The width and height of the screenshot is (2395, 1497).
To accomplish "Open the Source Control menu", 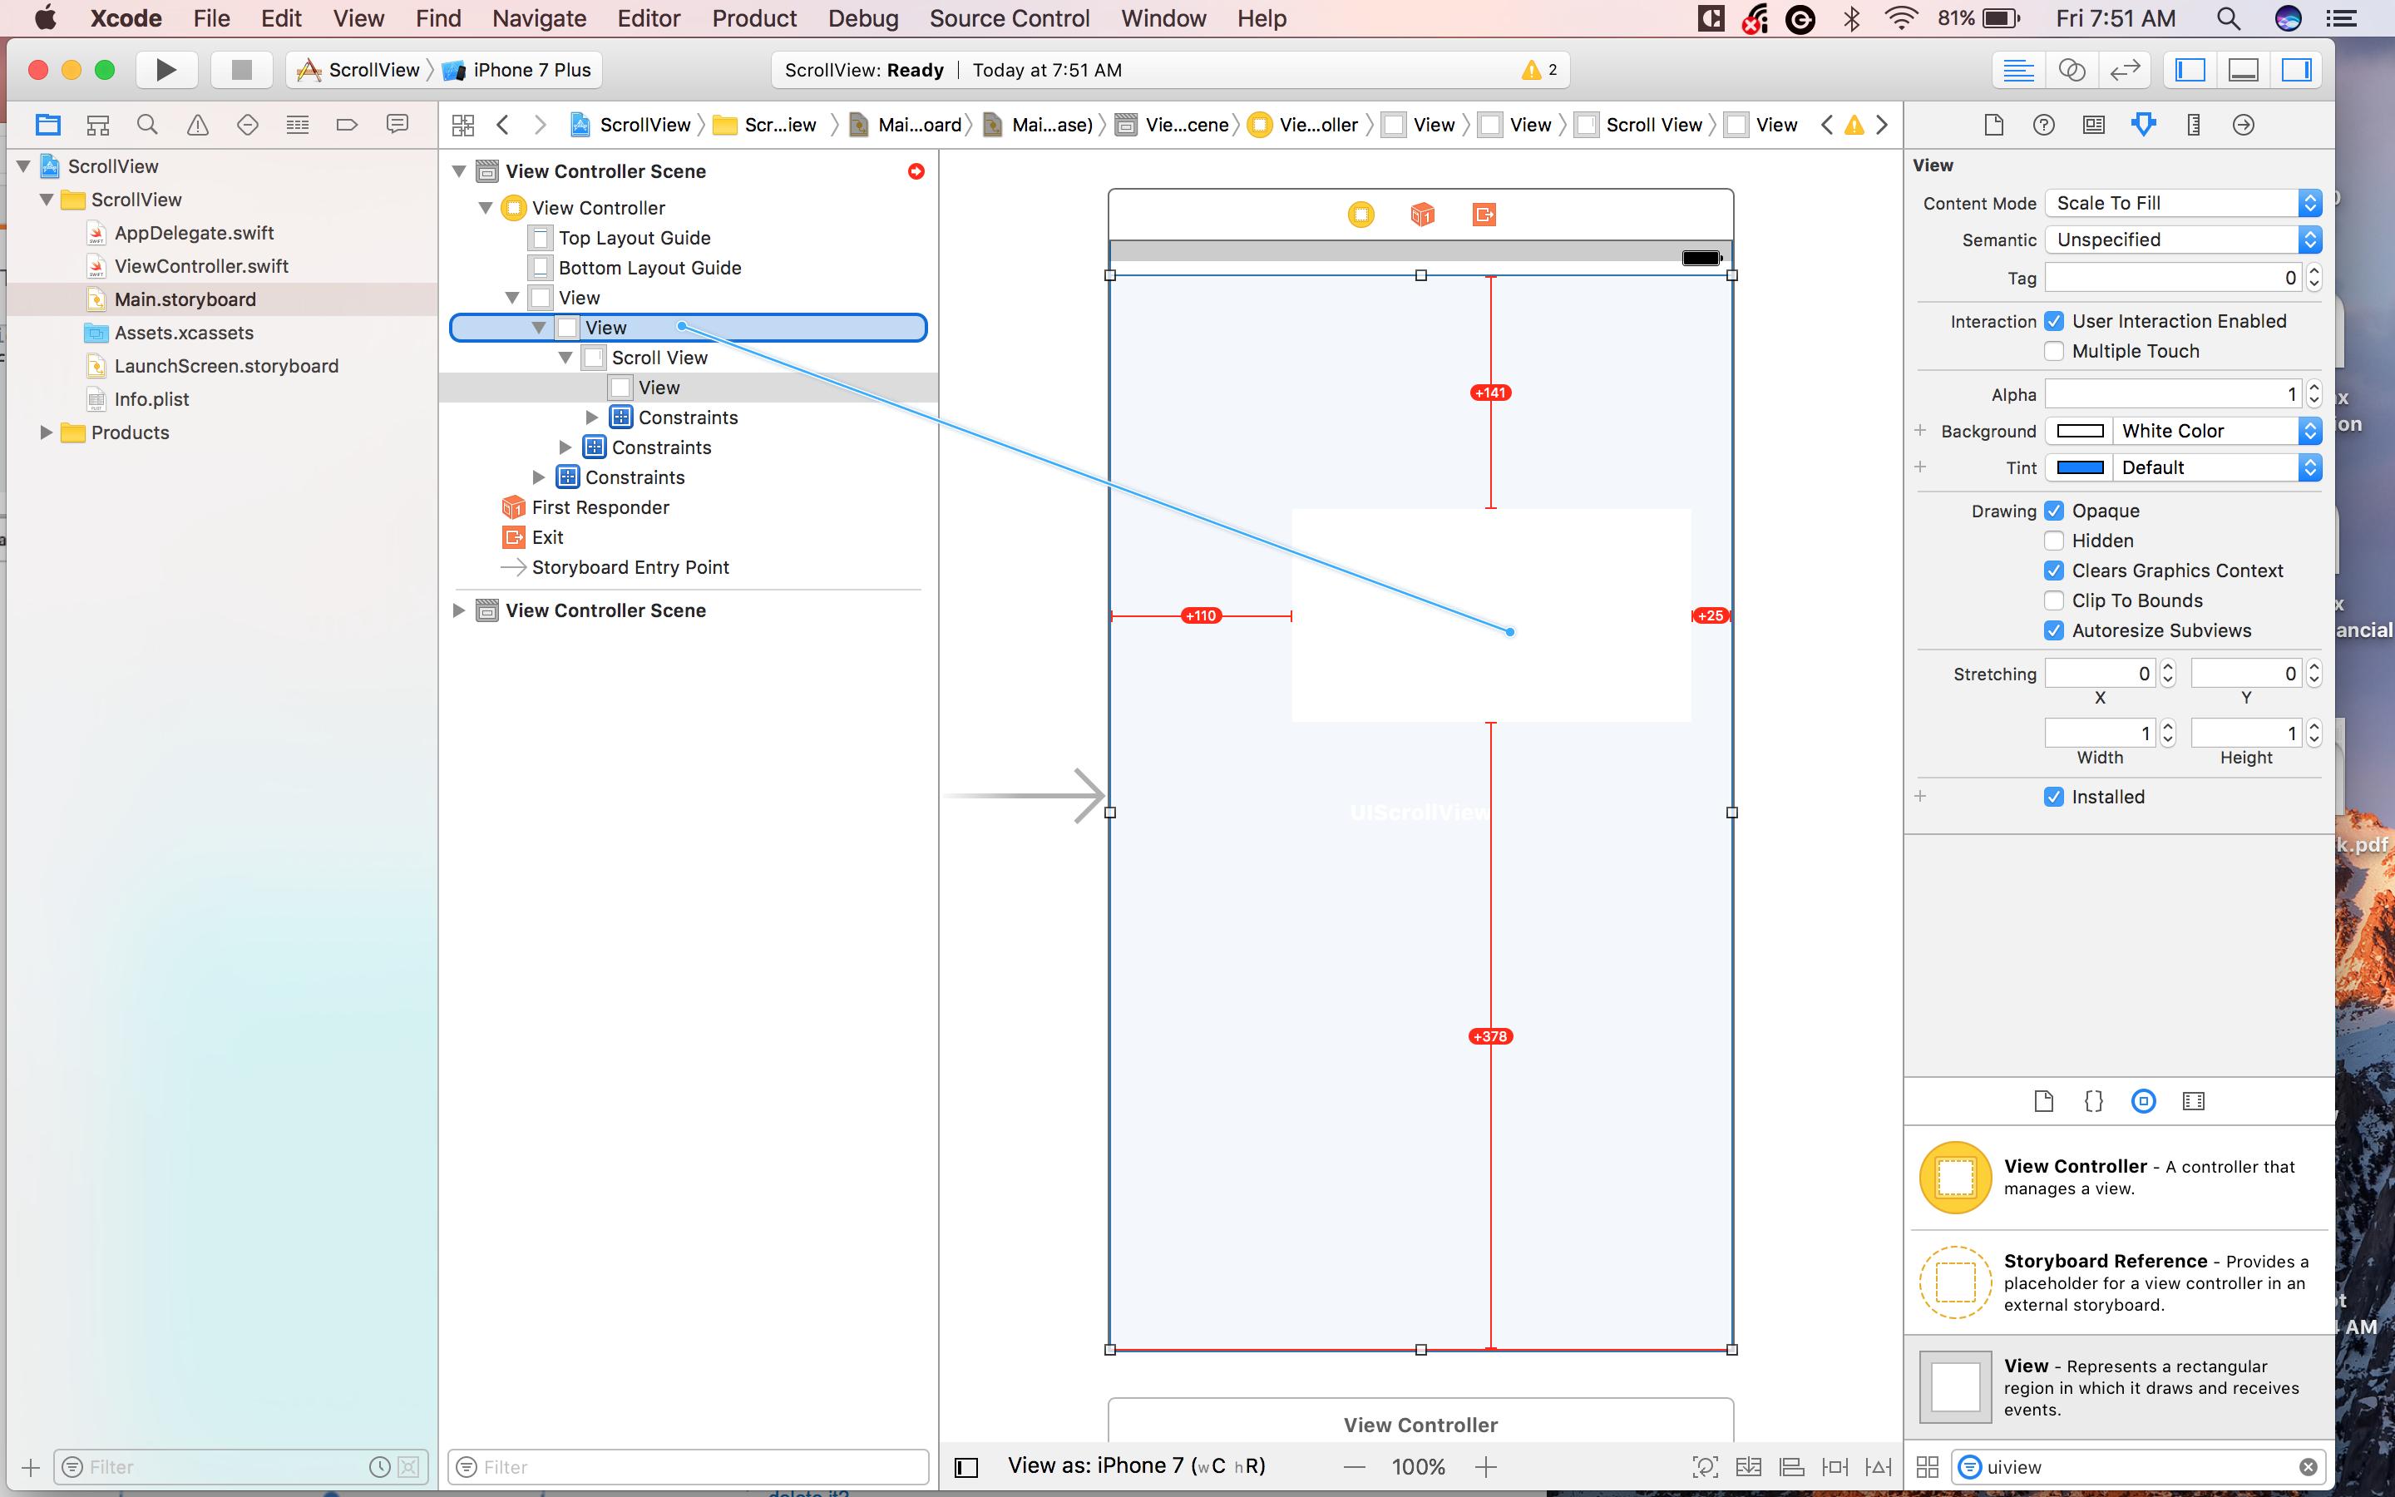I will point(1009,17).
